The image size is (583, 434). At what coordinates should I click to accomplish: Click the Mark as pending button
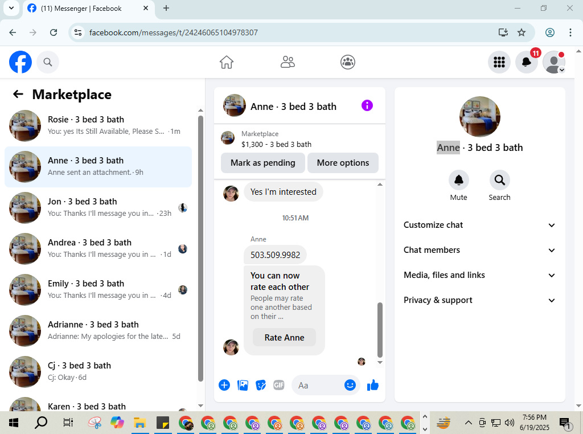coord(263,163)
